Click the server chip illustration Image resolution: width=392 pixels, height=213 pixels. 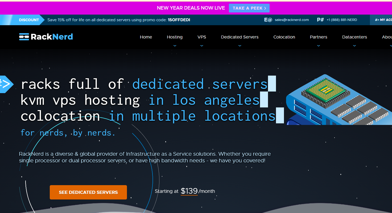pos(339,100)
